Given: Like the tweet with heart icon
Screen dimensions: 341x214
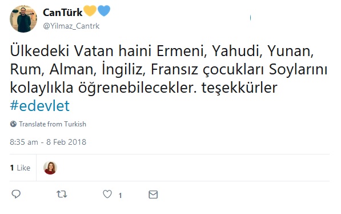Looking at the screenshot, I should coord(107,194).
